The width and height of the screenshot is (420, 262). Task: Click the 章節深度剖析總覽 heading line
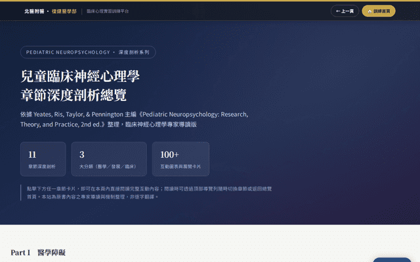coord(73,95)
